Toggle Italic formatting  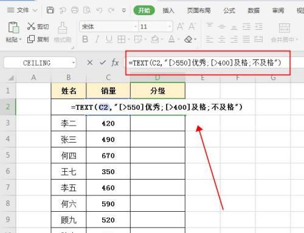(x=97, y=39)
